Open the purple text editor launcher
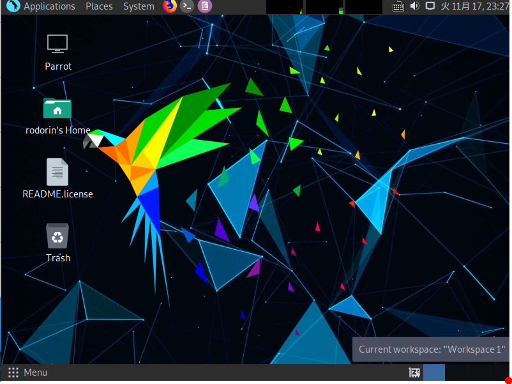This screenshot has height=384, width=512. (205, 6)
